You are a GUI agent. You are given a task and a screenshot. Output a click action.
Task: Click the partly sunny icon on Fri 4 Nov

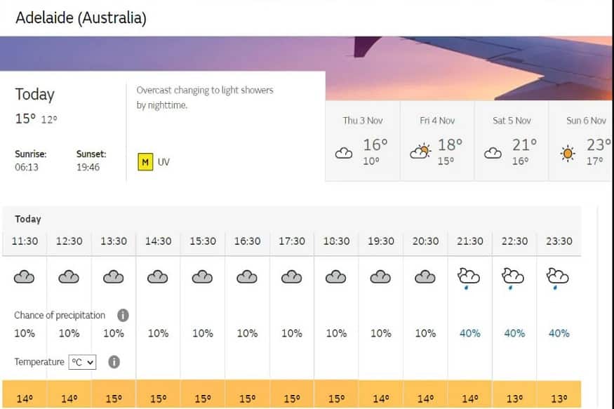pos(420,152)
